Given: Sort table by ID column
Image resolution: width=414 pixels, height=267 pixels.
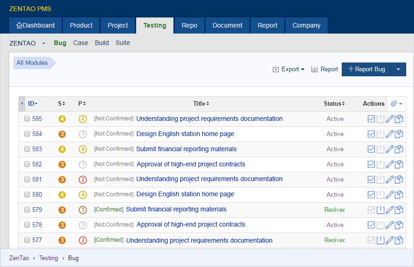Looking at the screenshot, I should [x=33, y=104].
